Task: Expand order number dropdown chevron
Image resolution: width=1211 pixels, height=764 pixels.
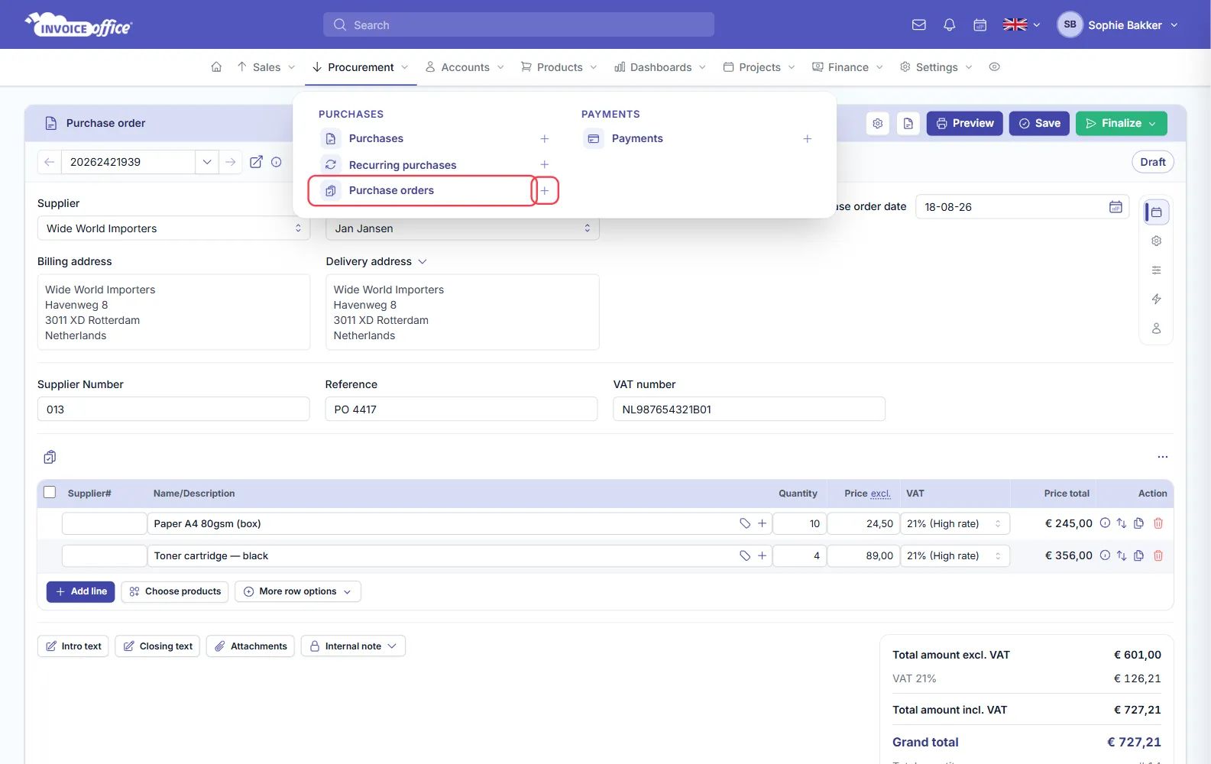Action: [x=207, y=162]
